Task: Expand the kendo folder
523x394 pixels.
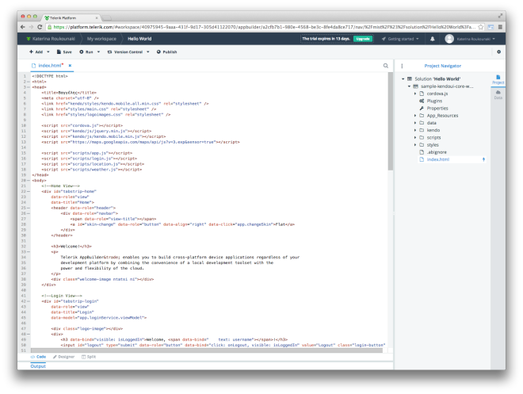Action: click(x=415, y=130)
